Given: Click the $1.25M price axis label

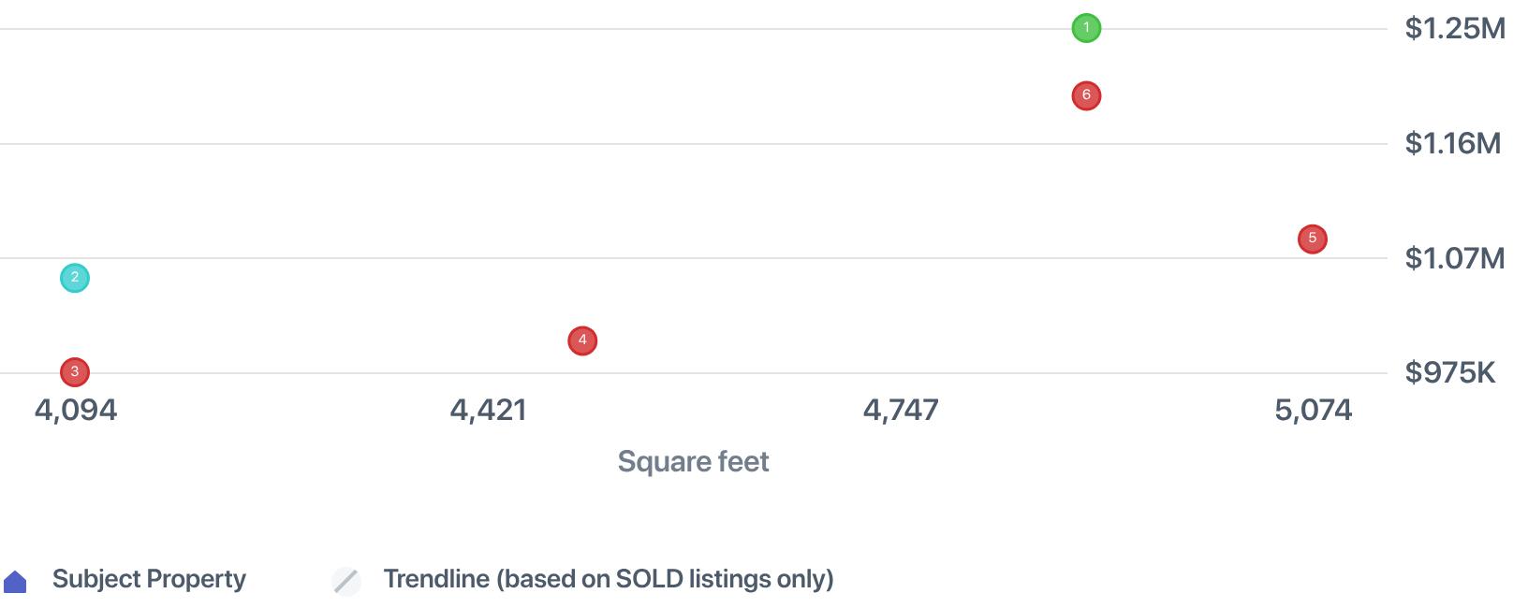Looking at the screenshot, I should [x=1455, y=29].
